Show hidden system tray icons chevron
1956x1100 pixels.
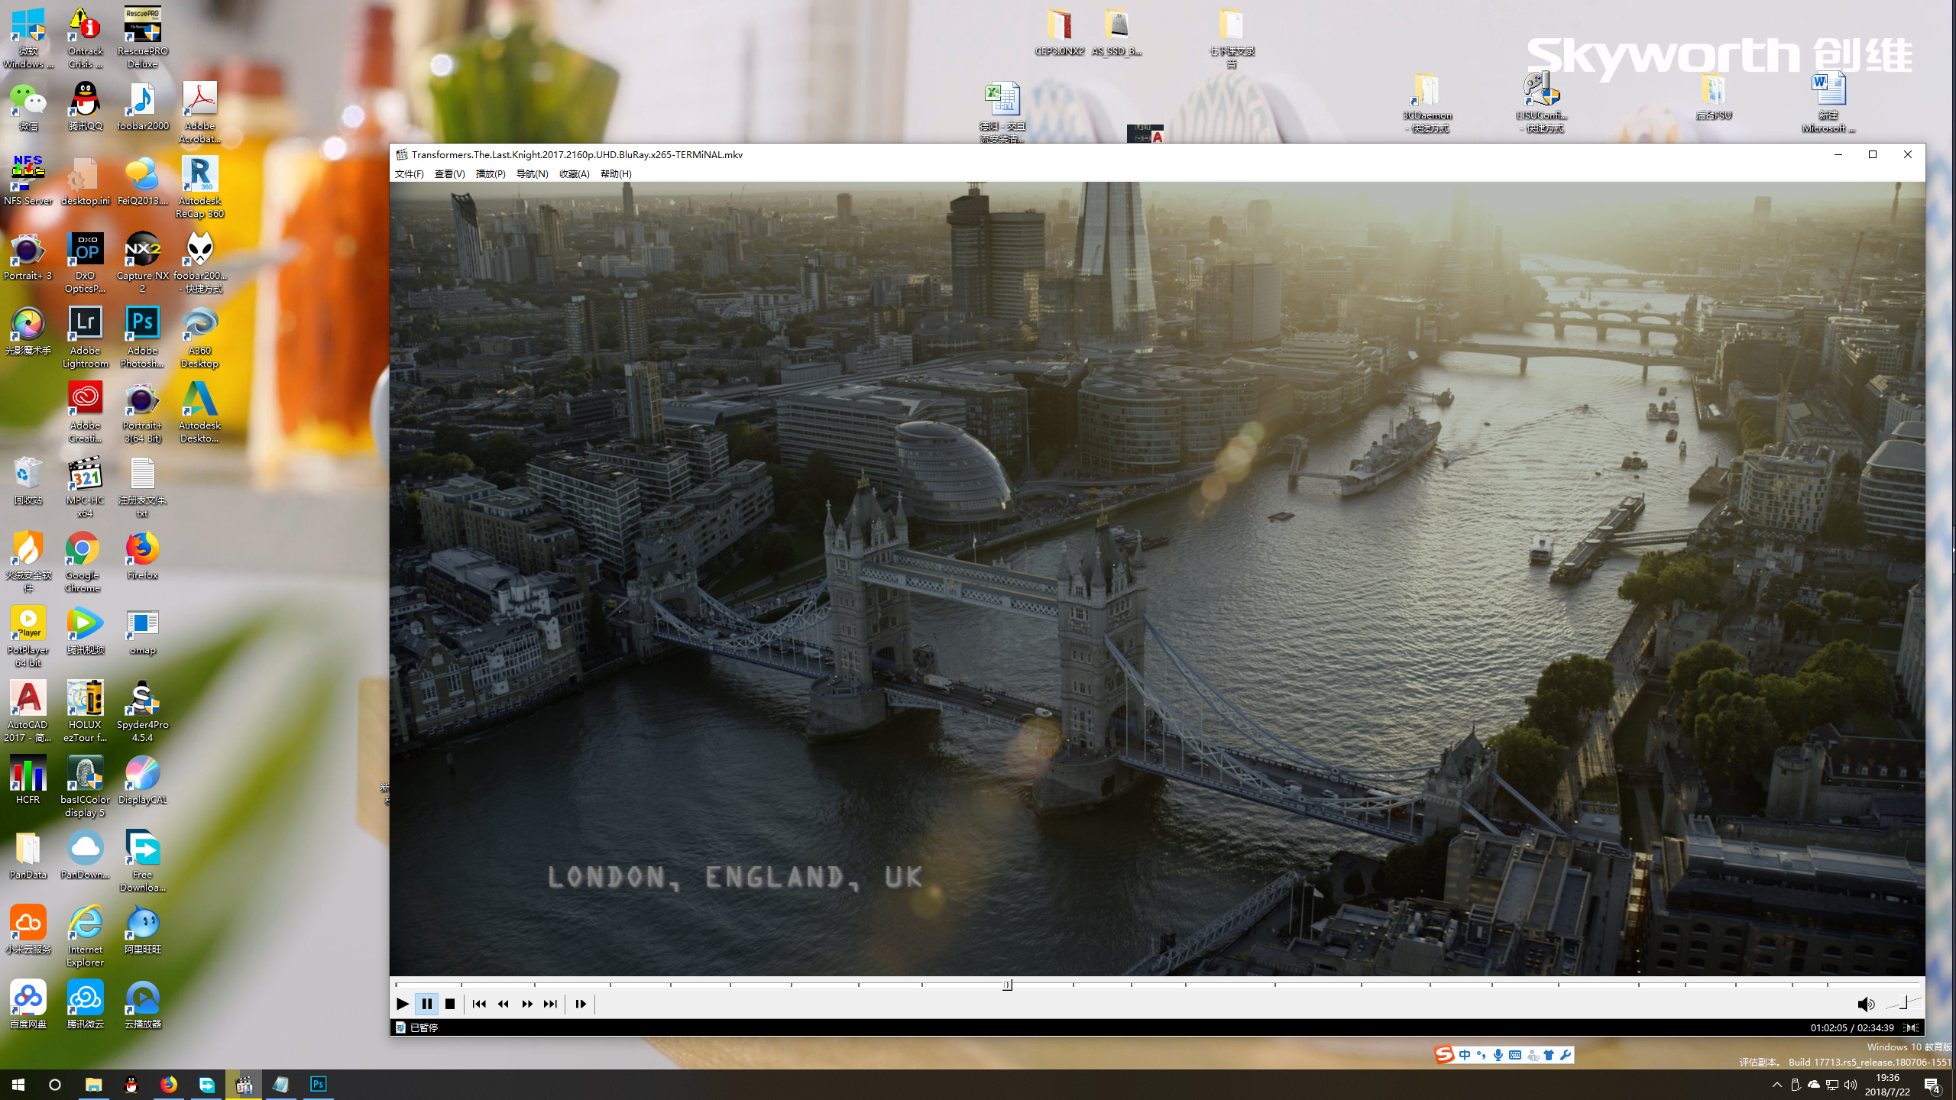tap(1776, 1085)
